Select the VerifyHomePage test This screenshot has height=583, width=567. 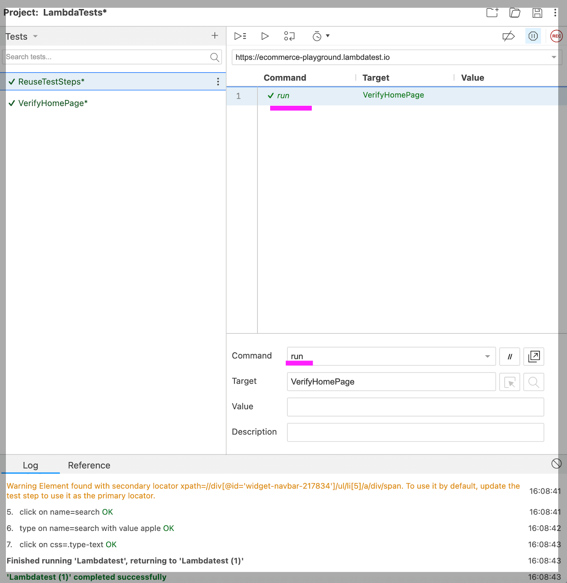113,103
